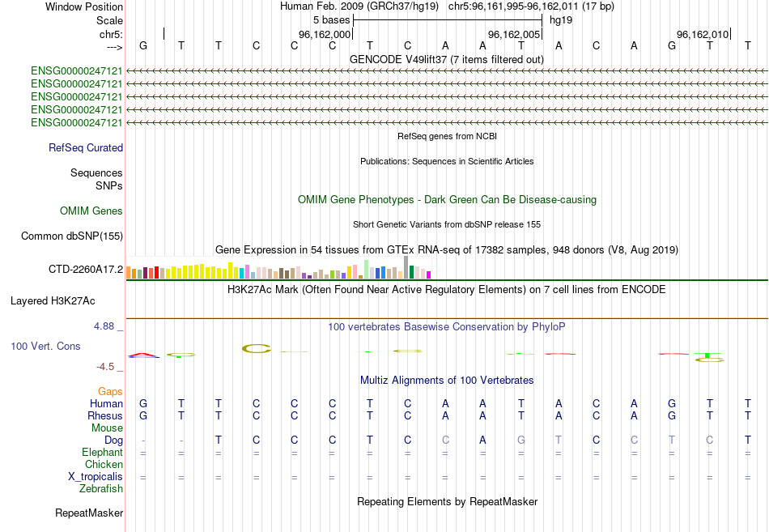
Task: Click the Sequences track label
Action: [96, 172]
